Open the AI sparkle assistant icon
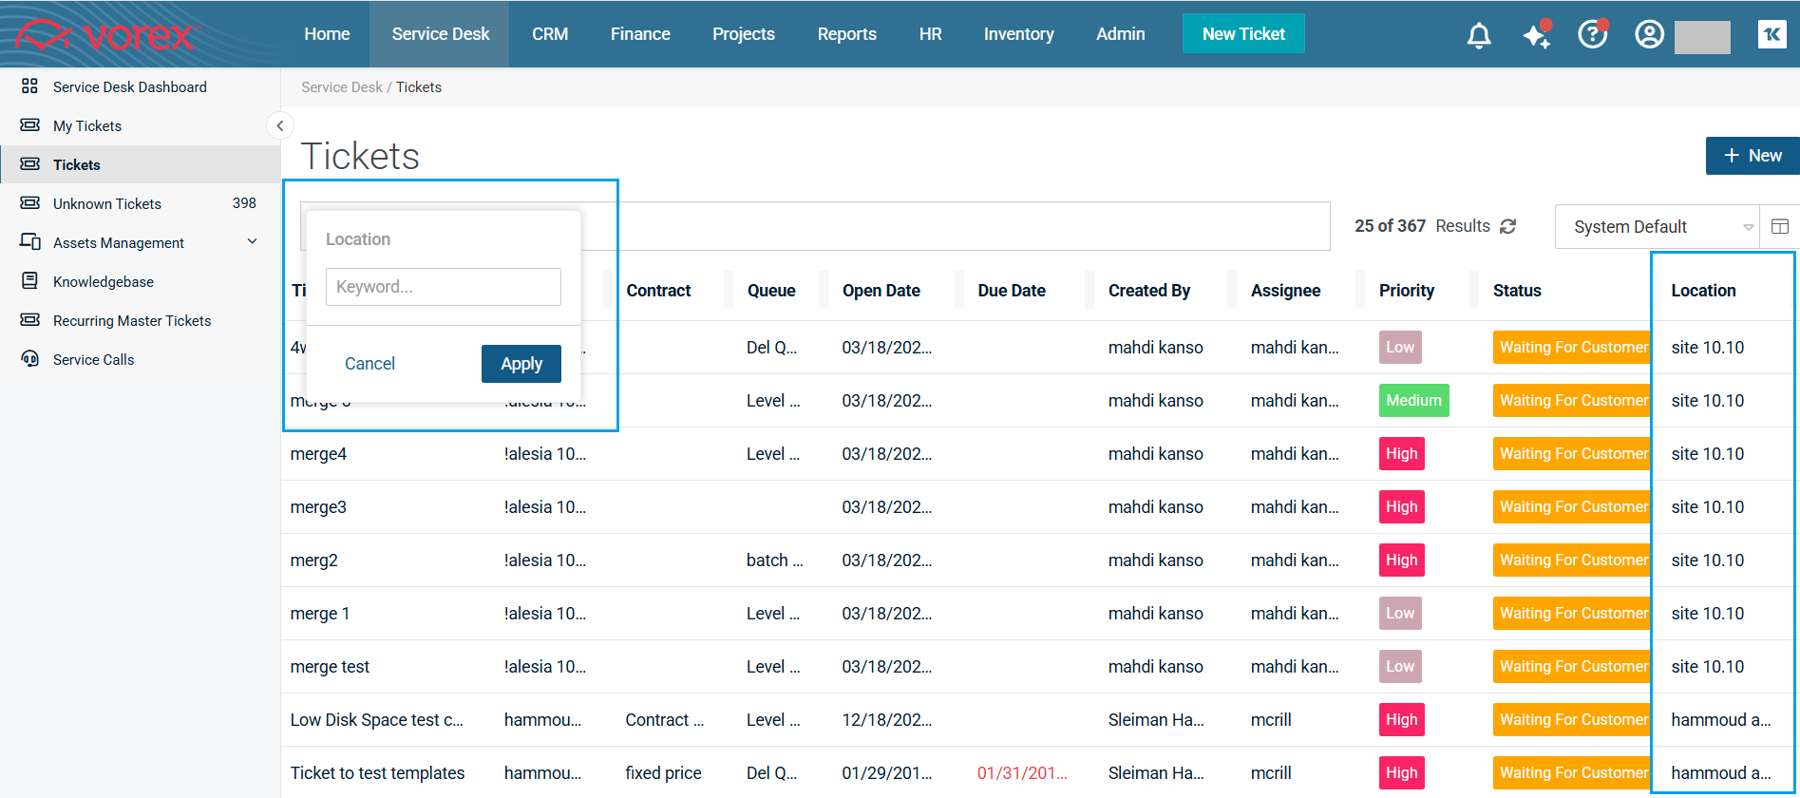The image size is (1800, 798). (1536, 35)
